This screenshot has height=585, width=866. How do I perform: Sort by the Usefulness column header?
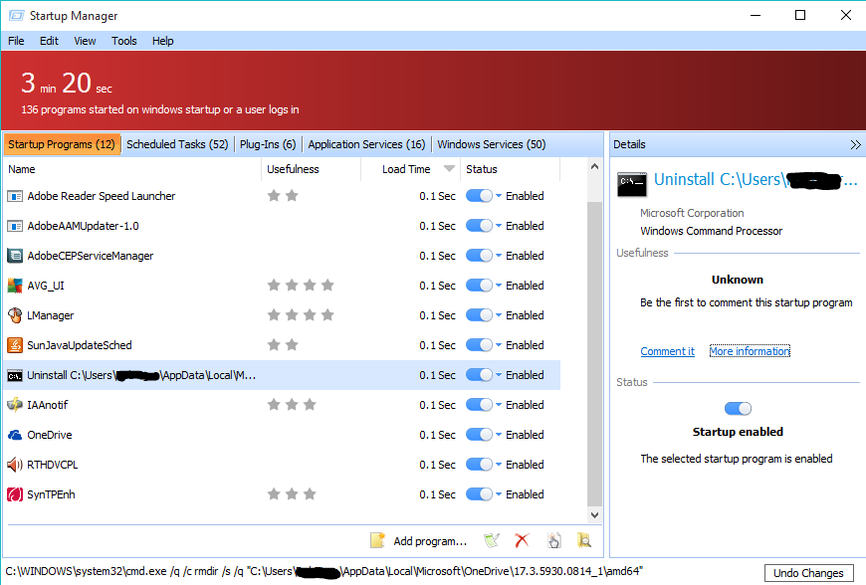pyautogui.click(x=311, y=169)
